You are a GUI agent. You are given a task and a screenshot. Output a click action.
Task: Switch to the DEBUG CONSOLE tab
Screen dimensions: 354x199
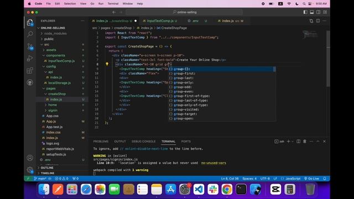tap(144, 142)
